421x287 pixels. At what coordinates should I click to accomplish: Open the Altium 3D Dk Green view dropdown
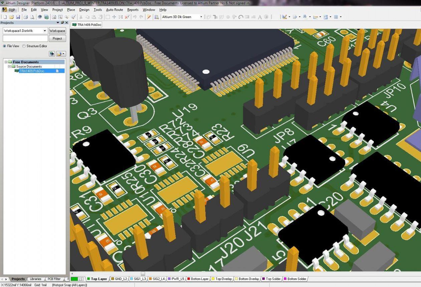201,17
